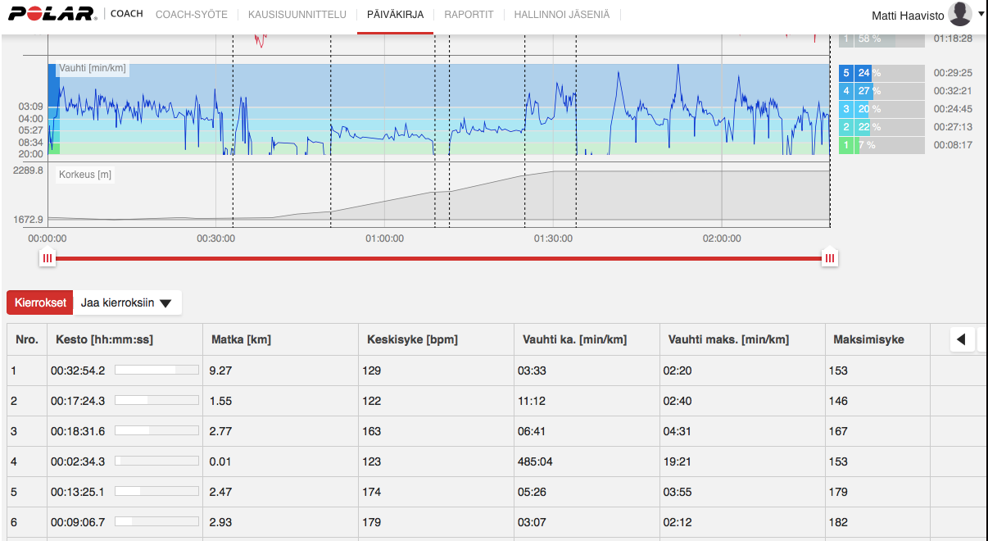
Task: Click the Polar logo
Action: tap(52, 15)
